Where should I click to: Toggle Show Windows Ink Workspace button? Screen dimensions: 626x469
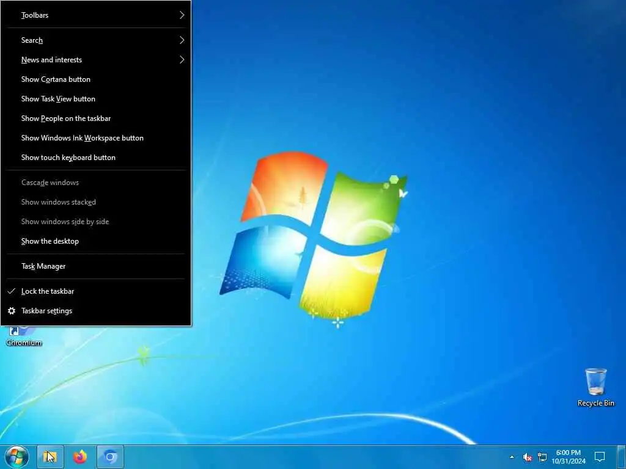tap(96, 138)
